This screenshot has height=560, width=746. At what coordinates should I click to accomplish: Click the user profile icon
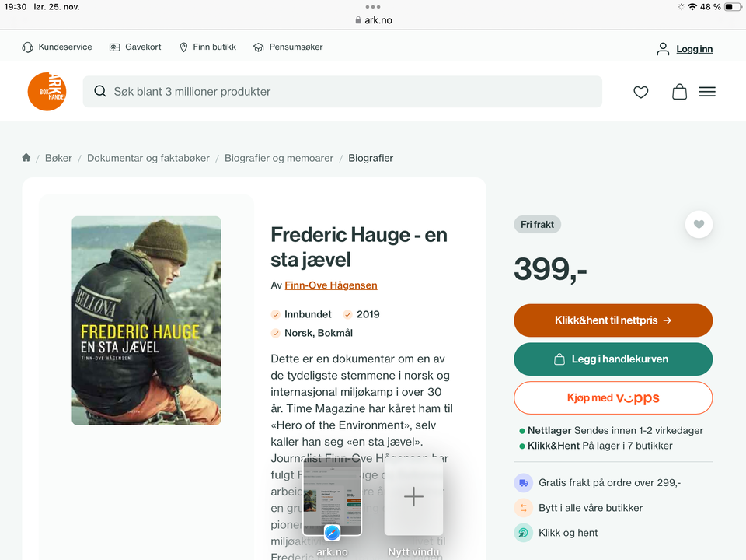663,48
